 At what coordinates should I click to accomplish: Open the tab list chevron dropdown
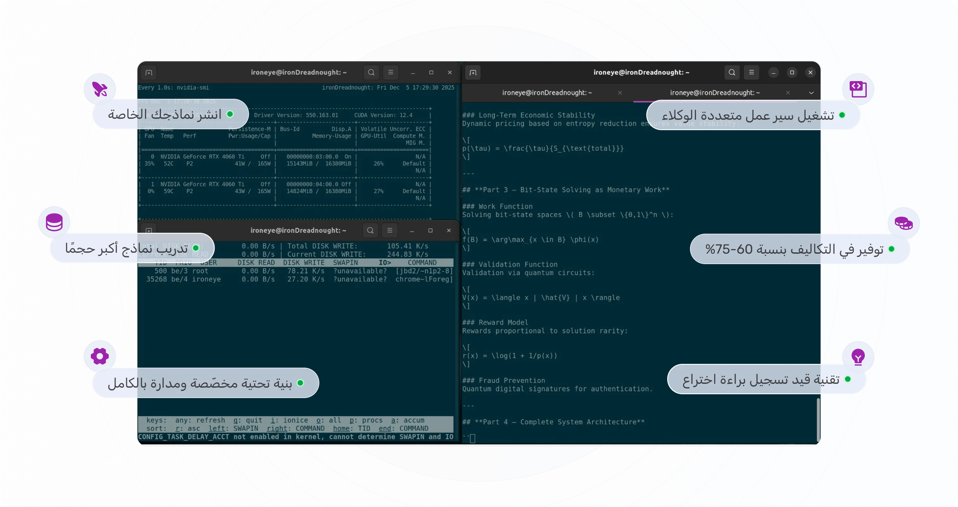[812, 92]
